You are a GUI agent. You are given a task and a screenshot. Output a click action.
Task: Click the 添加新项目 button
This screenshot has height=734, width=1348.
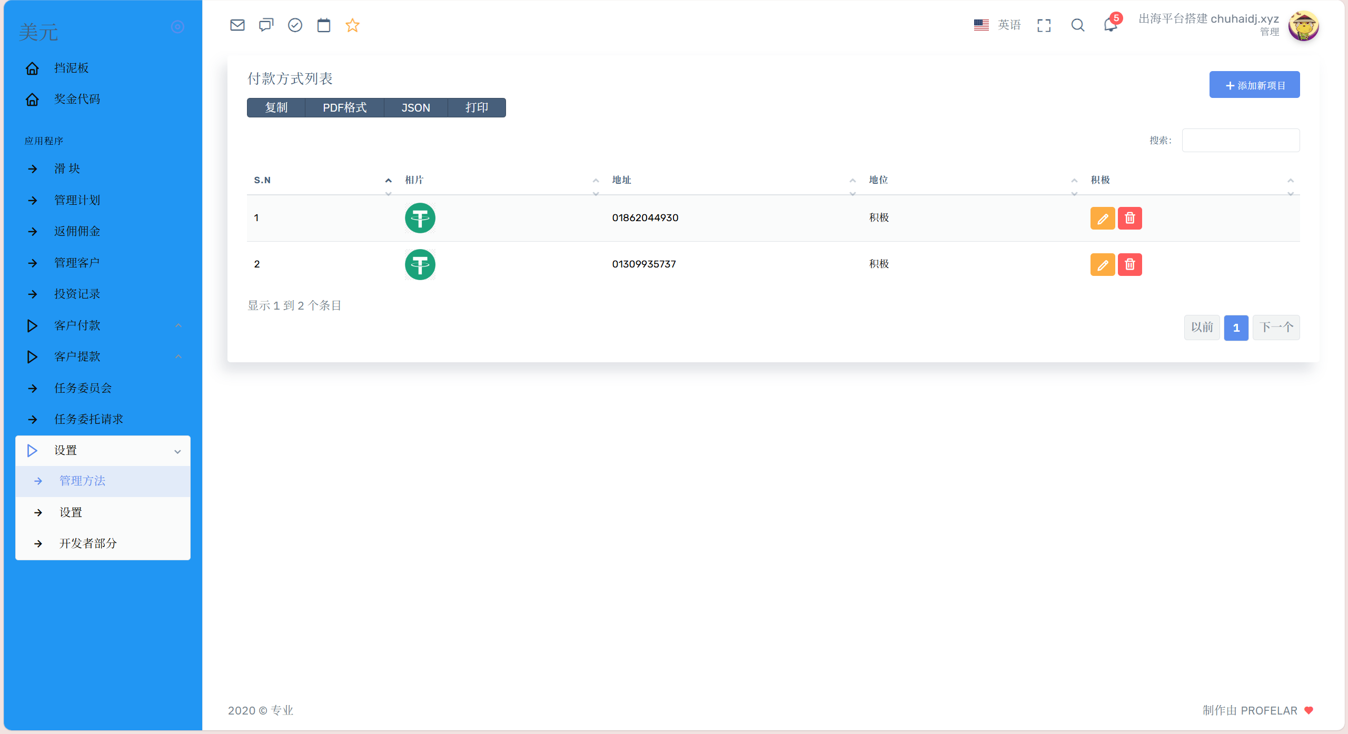[x=1254, y=85]
